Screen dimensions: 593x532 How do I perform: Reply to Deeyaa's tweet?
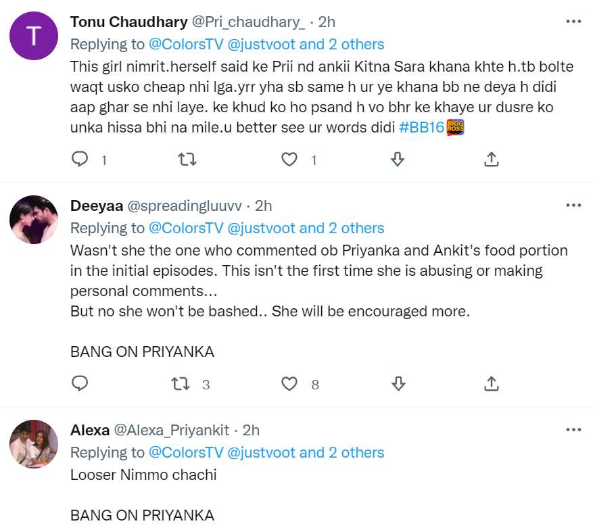tap(80, 383)
